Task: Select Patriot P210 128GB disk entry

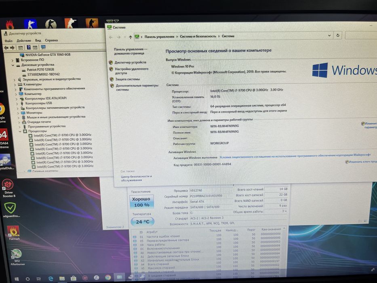Action: pyautogui.click(x=40, y=70)
